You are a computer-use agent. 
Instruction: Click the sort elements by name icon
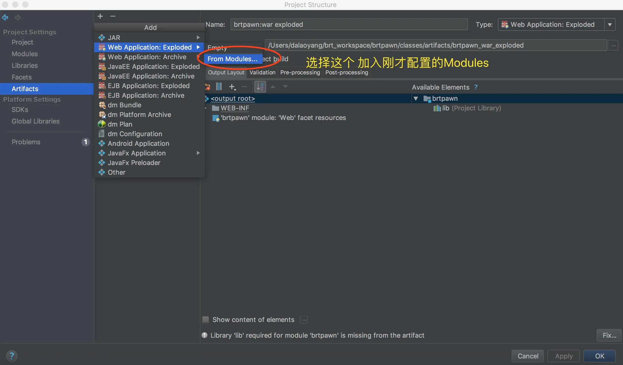pyautogui.click(x=260, y=87)
